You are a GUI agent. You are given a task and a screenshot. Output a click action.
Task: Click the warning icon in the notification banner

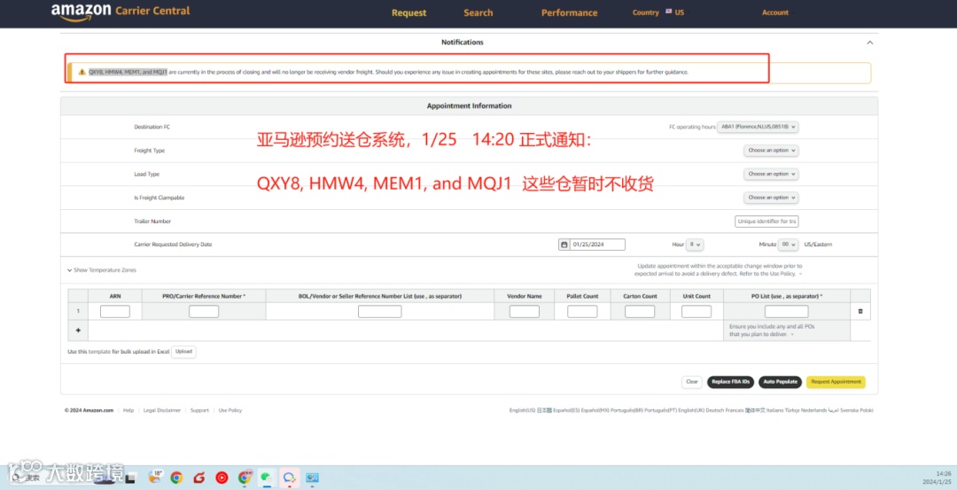coord(82,72)
